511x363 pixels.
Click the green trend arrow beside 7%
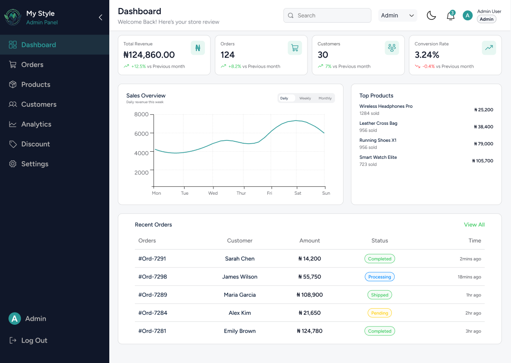(x=320, y=66)
